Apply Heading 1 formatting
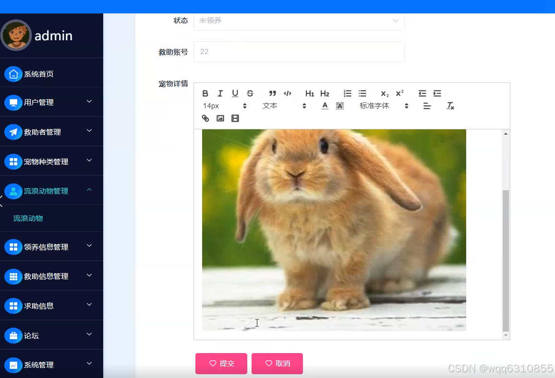Screen dimensions: 555x378 pos(309,93)
